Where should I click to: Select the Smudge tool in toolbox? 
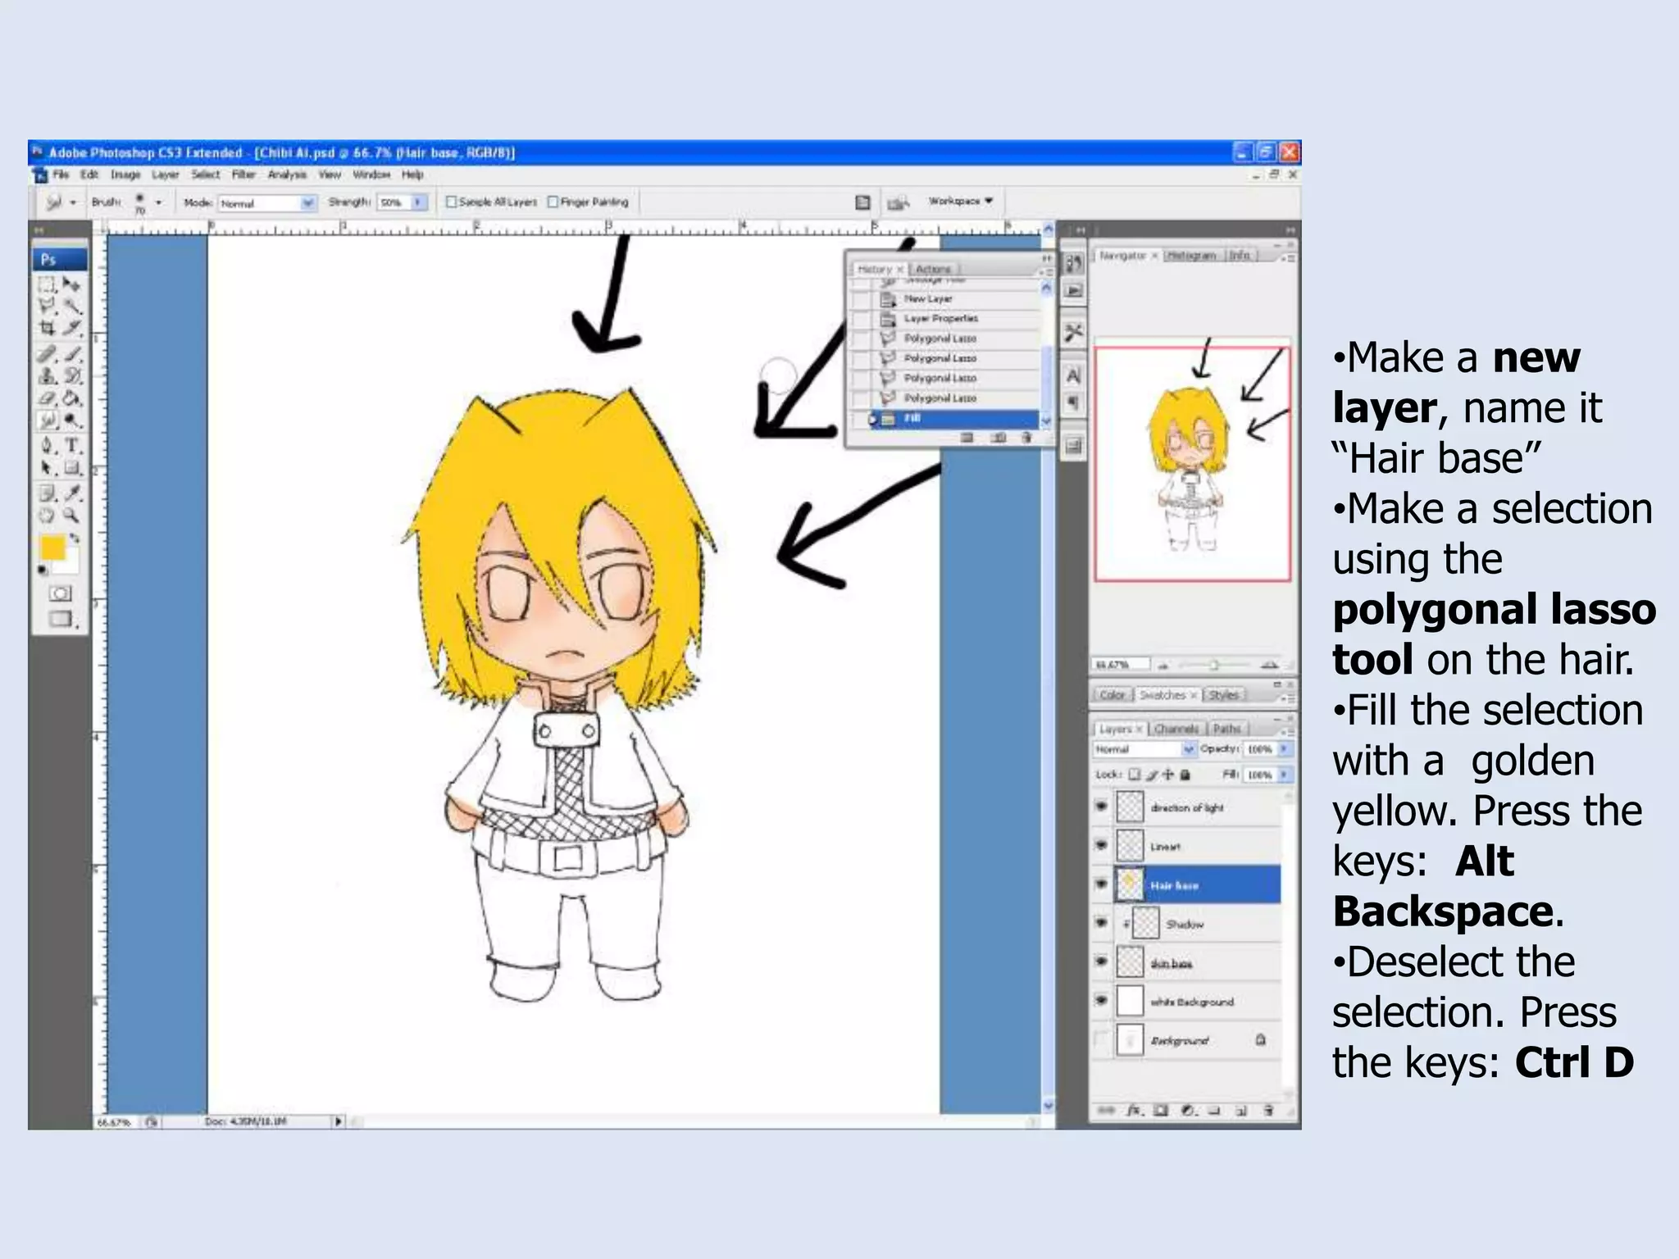[x=48, y=420]
